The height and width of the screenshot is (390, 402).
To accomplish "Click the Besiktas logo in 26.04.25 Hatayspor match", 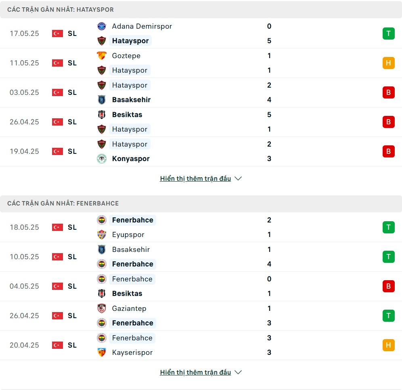I will [x=102, y=115].
